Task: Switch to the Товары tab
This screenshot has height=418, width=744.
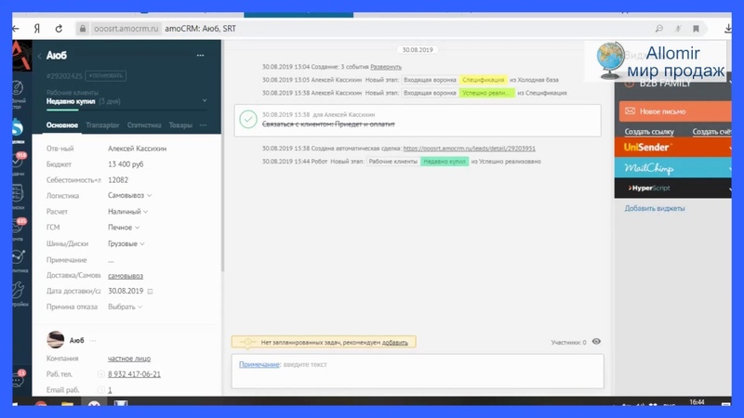Action: click(180, 125)
